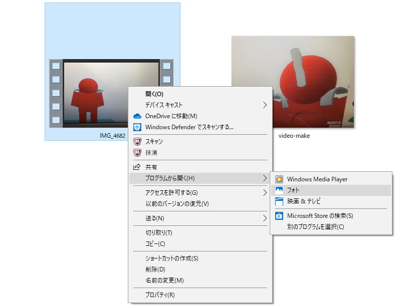
Task: Click the 映画 & テレビ clapperboard icon
Action: click(x=279, y=201)
